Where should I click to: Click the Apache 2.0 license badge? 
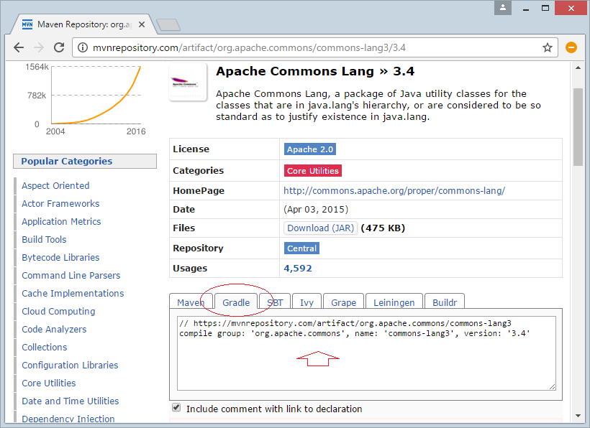[310, 149]
